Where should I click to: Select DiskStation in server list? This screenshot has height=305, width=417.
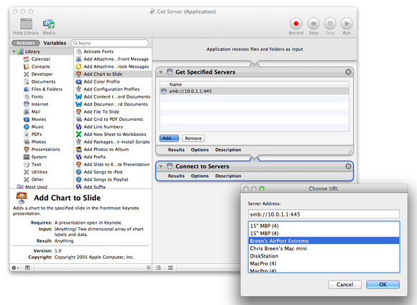coord(324,256)
